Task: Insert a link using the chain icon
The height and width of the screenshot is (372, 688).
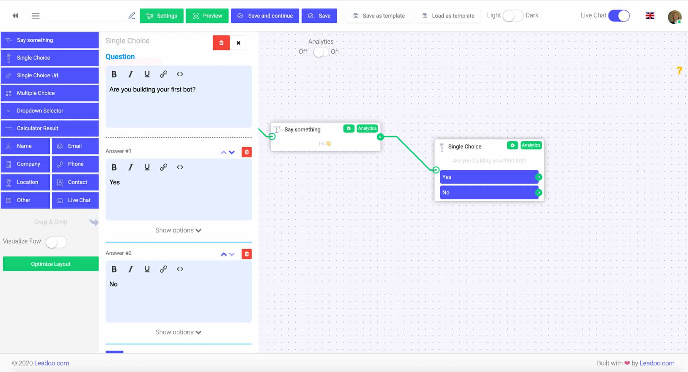Action: click(x=164, y=74)
